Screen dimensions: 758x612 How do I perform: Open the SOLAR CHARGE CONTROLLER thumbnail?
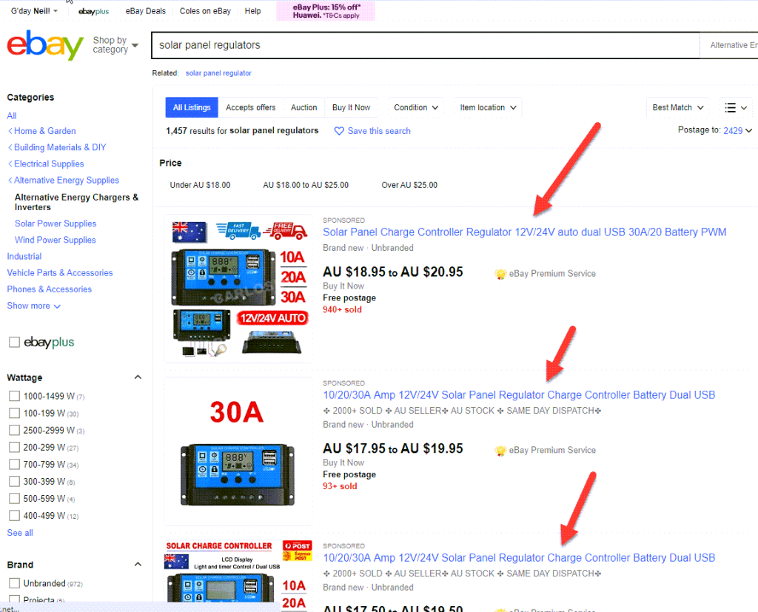(x=238, y=571)
